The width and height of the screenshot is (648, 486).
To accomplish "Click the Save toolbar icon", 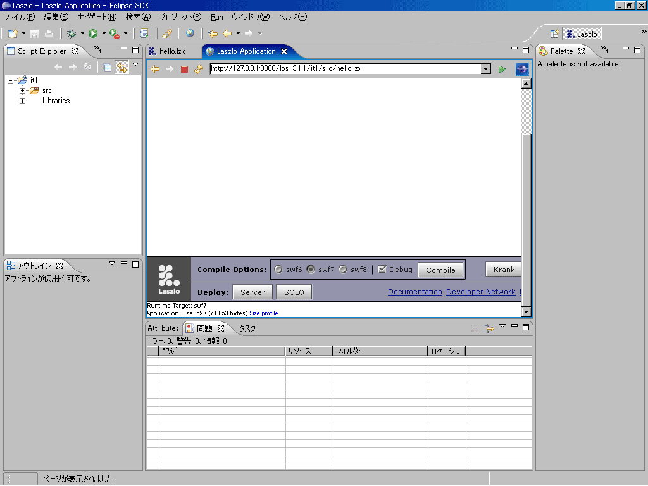I will [35, 34].
